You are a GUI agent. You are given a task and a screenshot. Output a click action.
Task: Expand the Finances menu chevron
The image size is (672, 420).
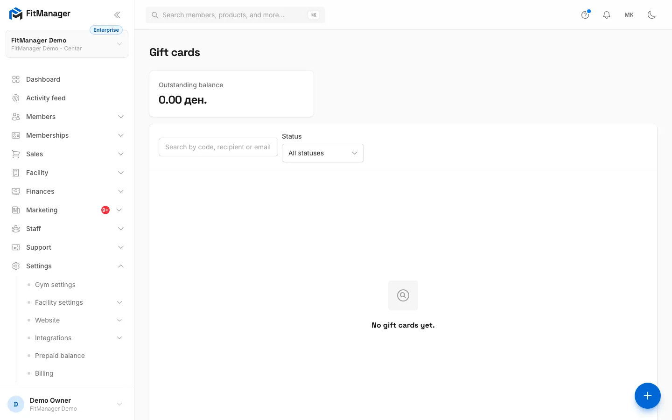pos(121,191)
